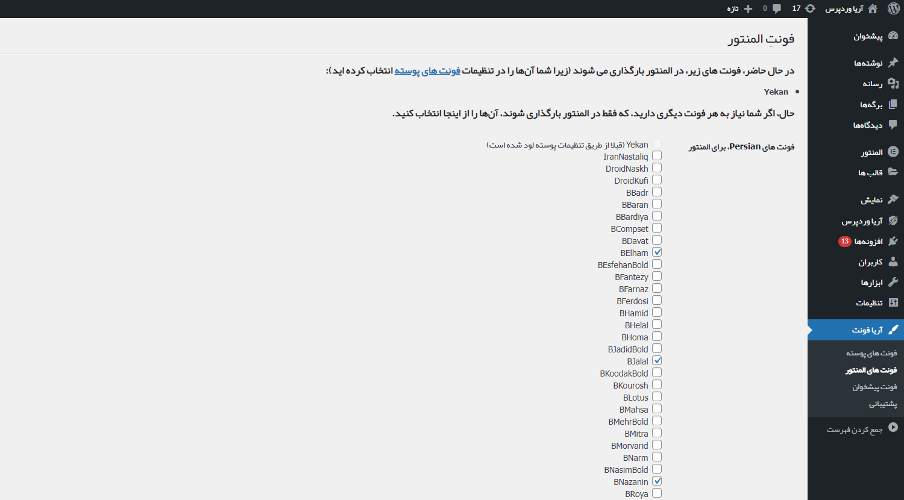Open the comments bubble icon in admin bar

pos(777,8)
